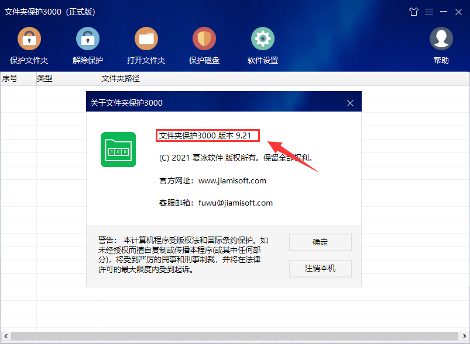Click the version text 文件夹保护3000 版本 9.21
Screen dimensions: 470x344
[205, 136]
